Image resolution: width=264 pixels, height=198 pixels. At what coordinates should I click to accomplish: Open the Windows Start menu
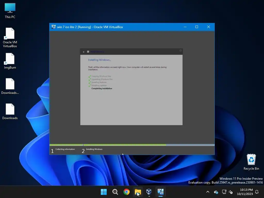(104, 192)
